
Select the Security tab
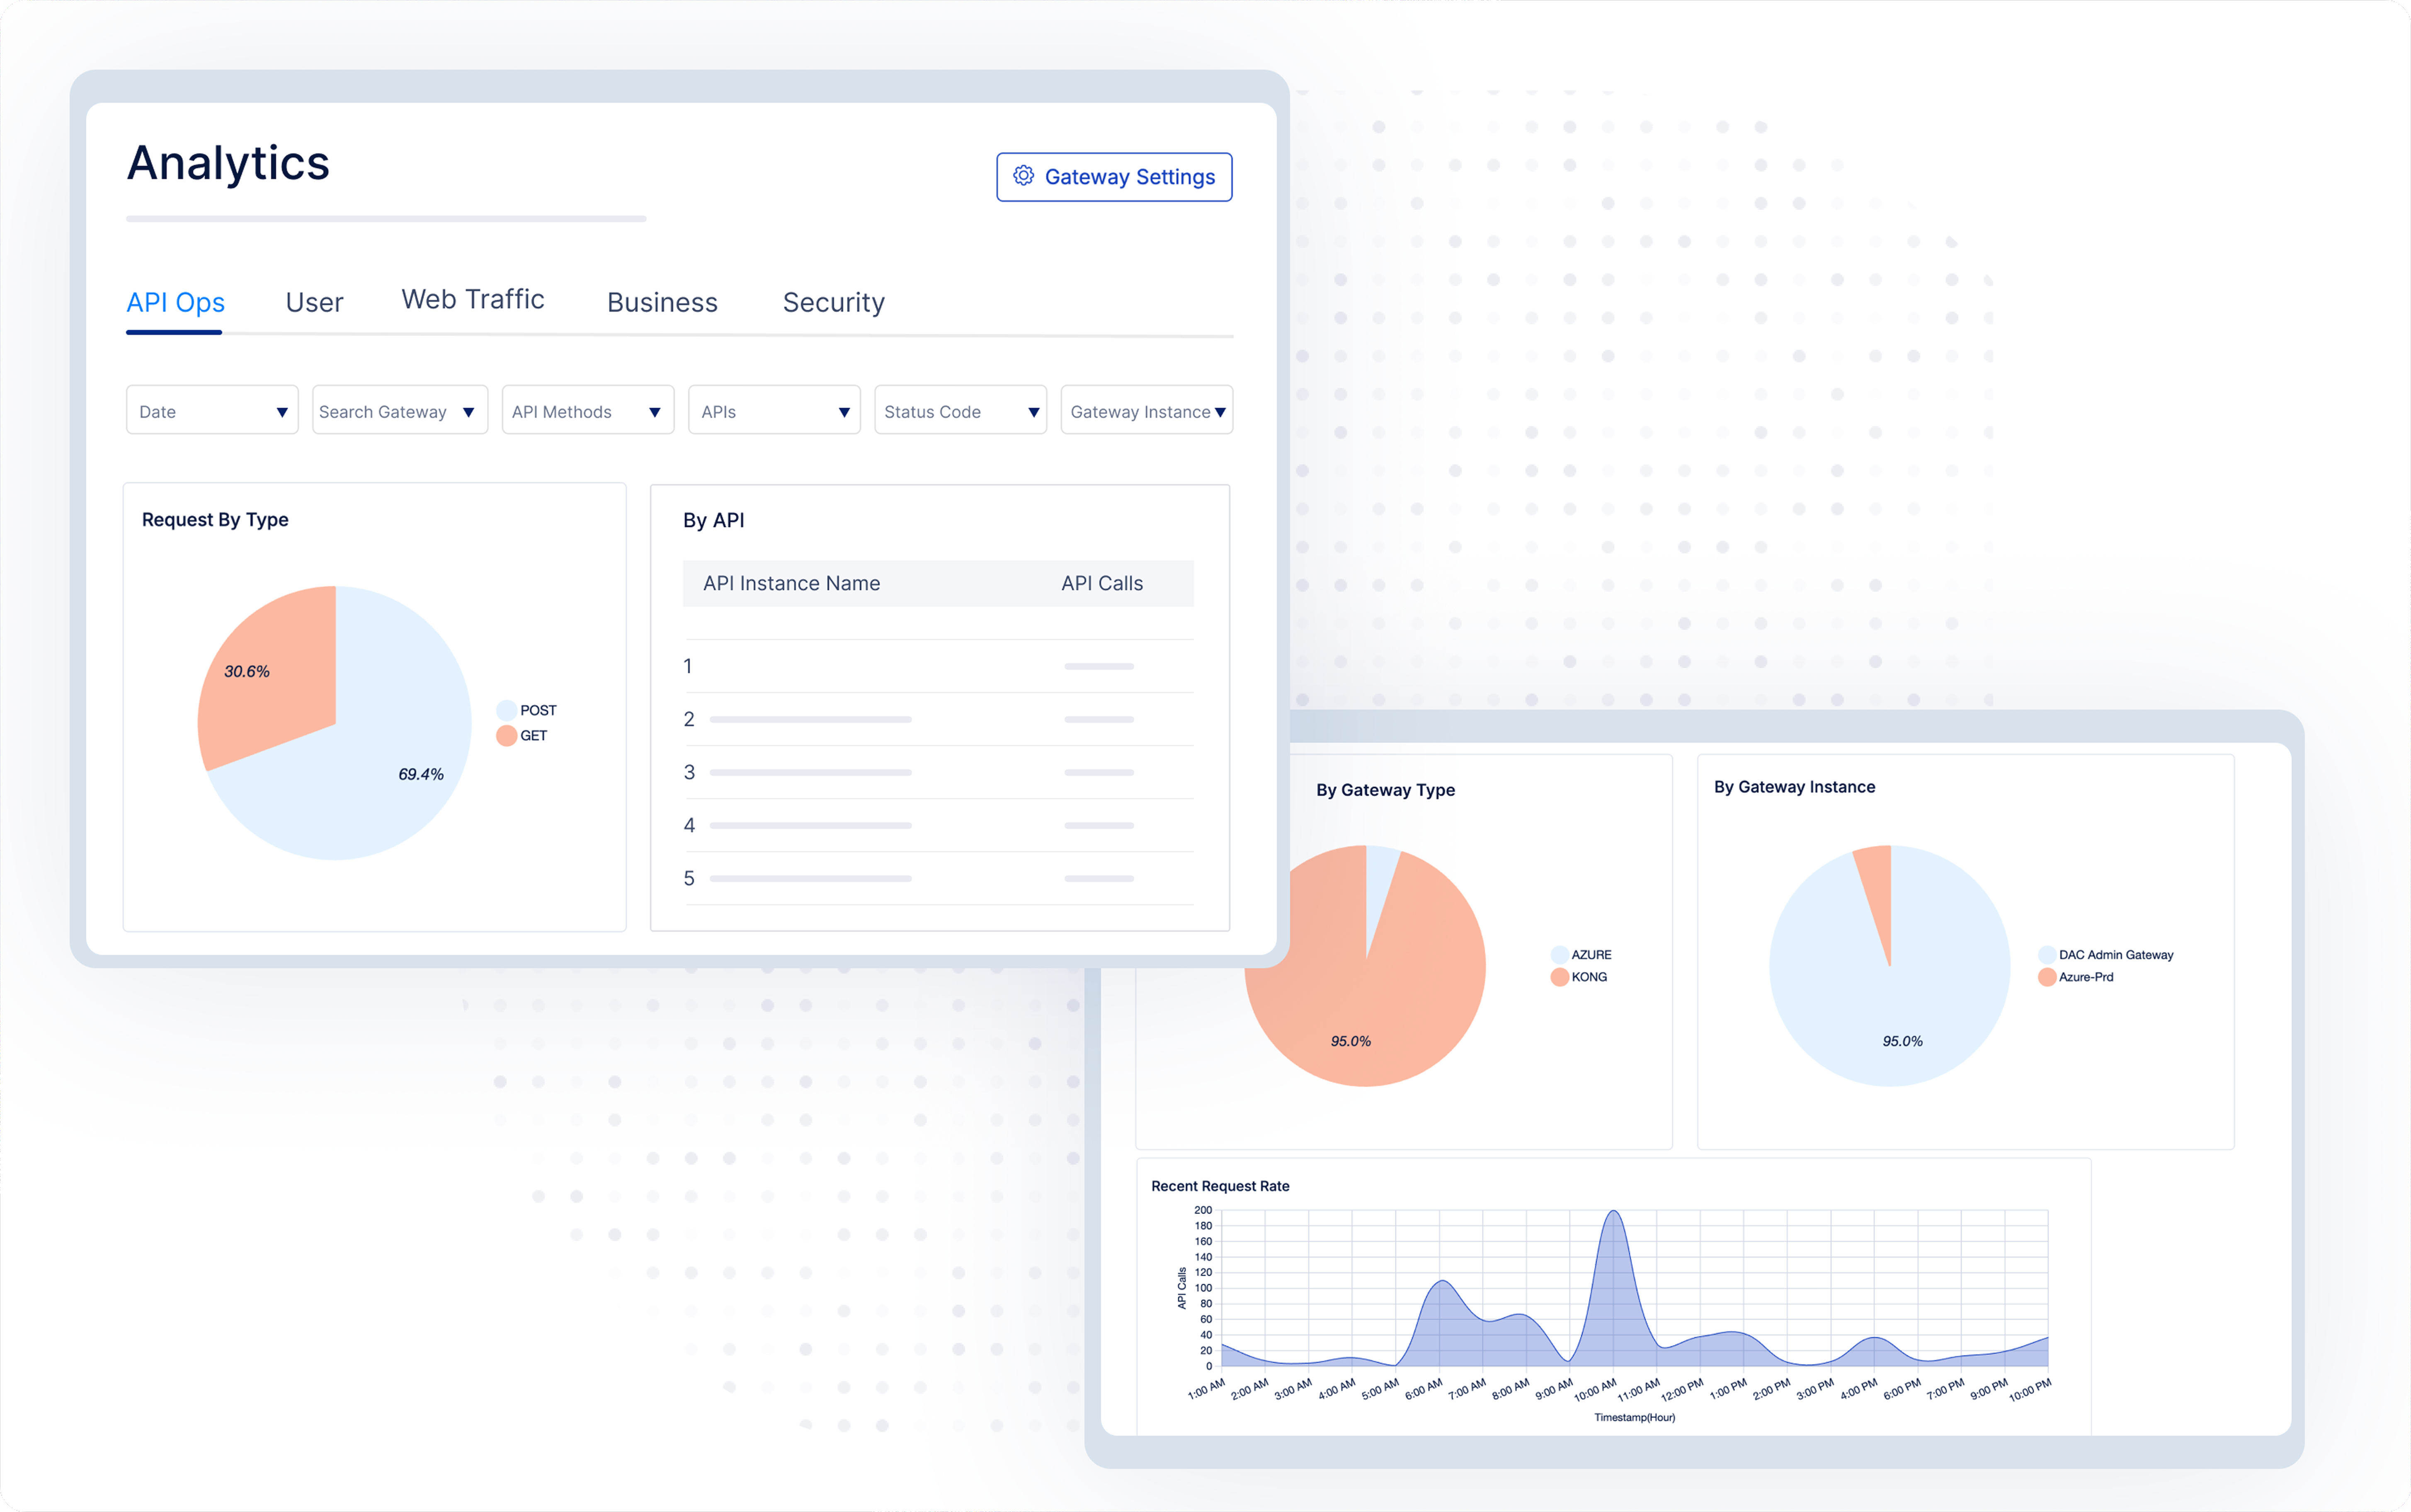pyautogui.click(x=833, y=302)
